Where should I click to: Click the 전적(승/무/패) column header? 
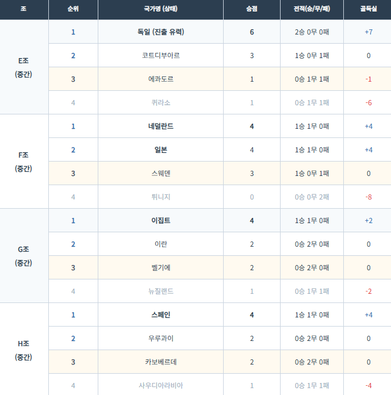coord(312,9)
